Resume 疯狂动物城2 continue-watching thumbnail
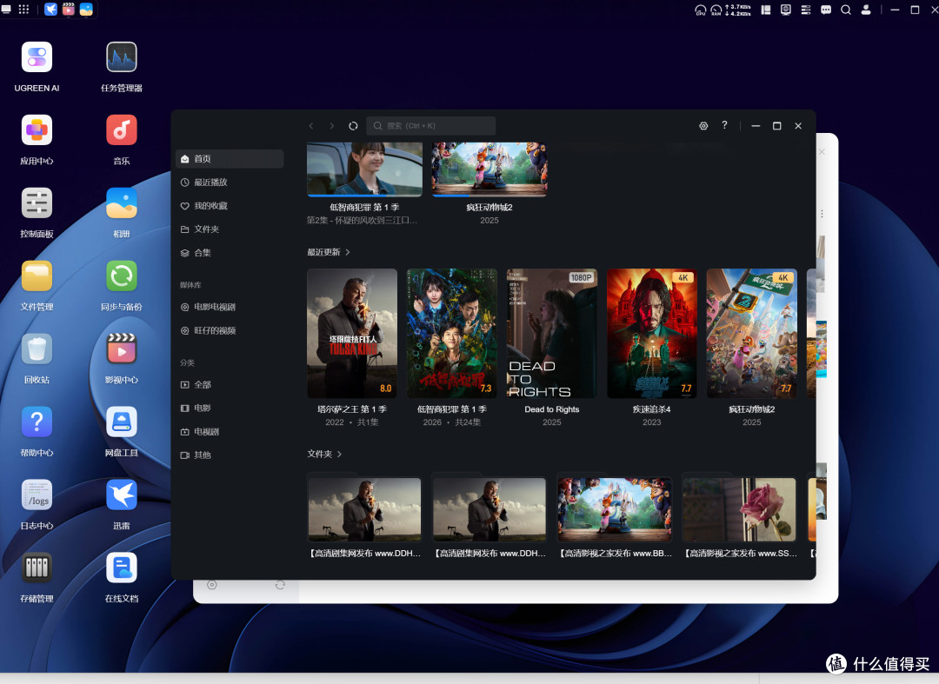This screenshot has height=684, width=939. [x=489, y=169]
